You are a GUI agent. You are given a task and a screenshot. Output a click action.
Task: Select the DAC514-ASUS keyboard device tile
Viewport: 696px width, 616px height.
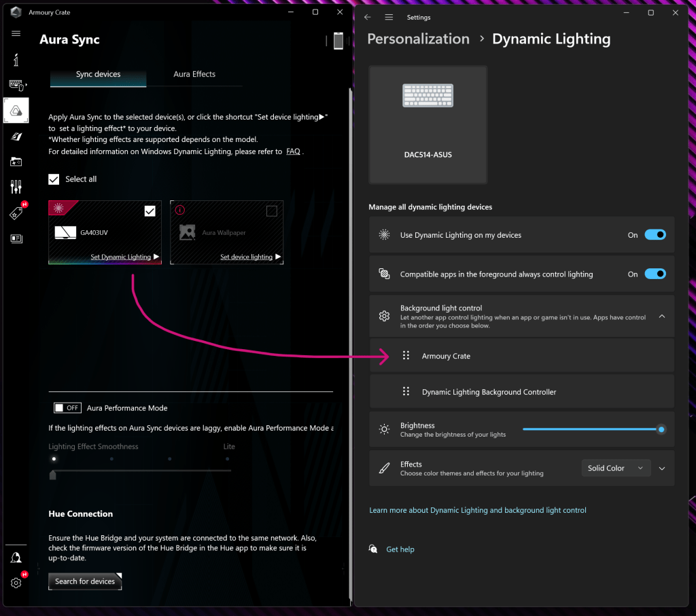tap(428, 124)
